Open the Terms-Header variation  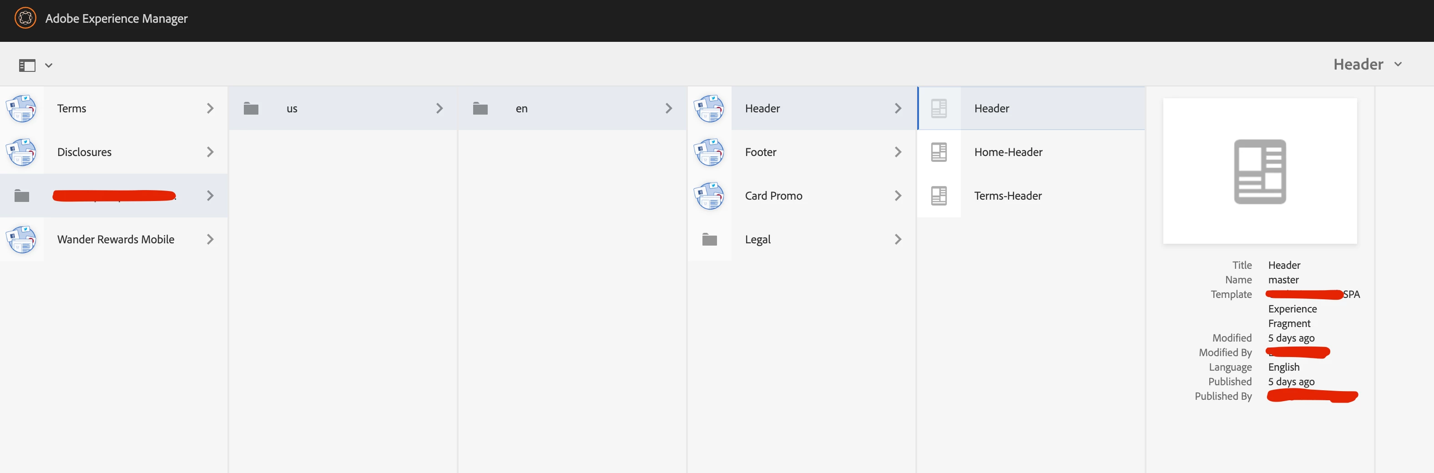tap(1031, 196)
